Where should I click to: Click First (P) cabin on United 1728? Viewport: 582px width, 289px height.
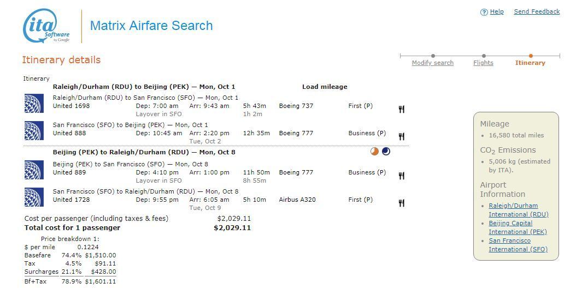361,200
